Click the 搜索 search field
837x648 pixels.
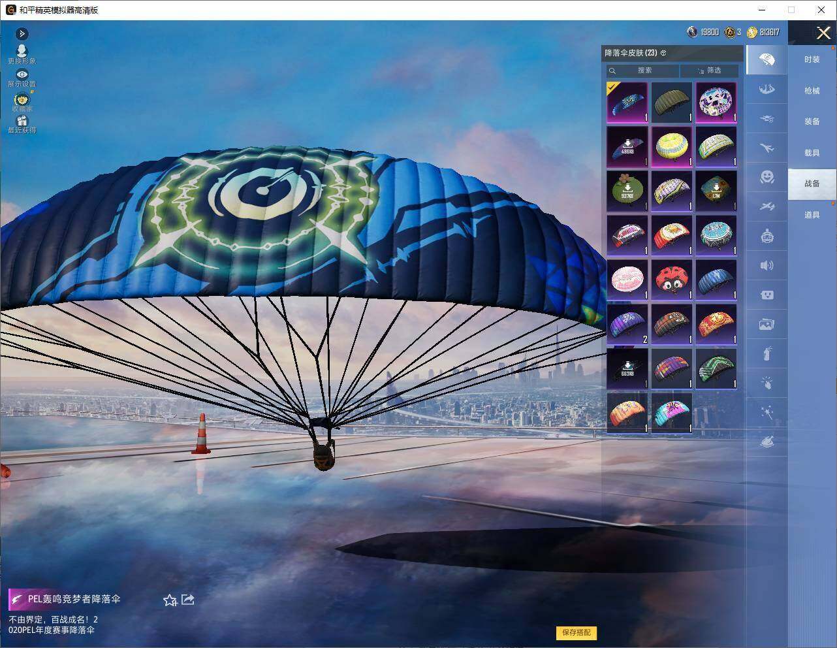pyautogui.click(x=643, y=71)
